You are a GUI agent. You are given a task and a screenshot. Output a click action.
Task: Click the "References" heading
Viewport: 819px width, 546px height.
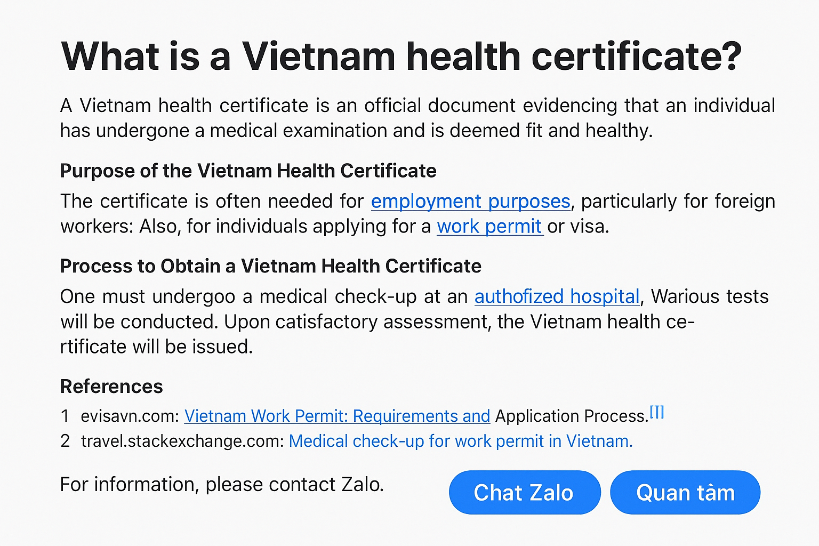click(111, 387)
